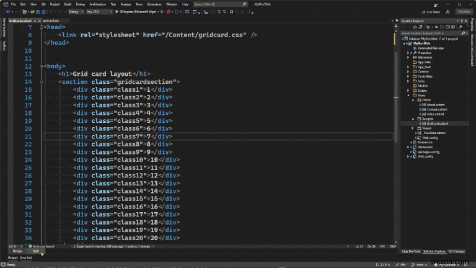Switch to the Git Changes tab
This screenshot has width=476, height=268.
click(457, 251)
